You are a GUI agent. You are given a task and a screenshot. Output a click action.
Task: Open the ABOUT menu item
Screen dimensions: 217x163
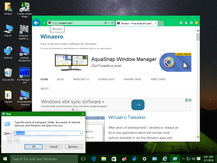(x=44, y=89)
